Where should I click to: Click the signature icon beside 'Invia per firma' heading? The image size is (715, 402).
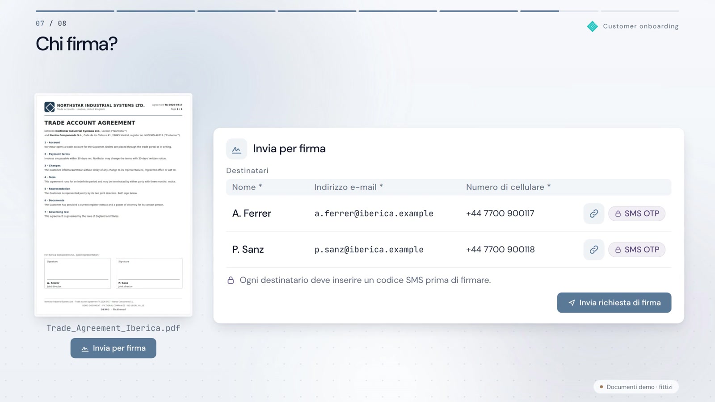236,149
